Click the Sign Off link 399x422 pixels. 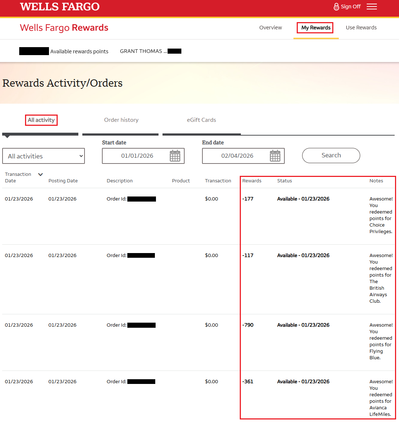click(350, 7)
